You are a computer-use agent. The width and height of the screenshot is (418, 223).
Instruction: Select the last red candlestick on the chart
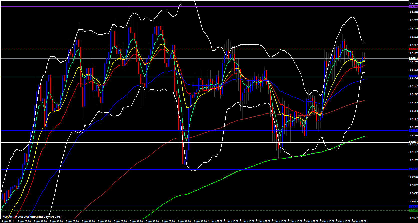(x=364, y=58)
